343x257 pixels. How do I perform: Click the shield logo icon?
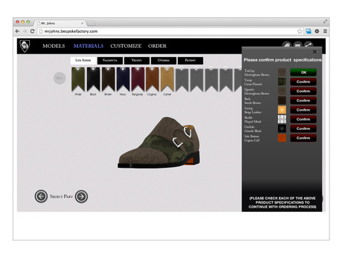pos(25,46)
